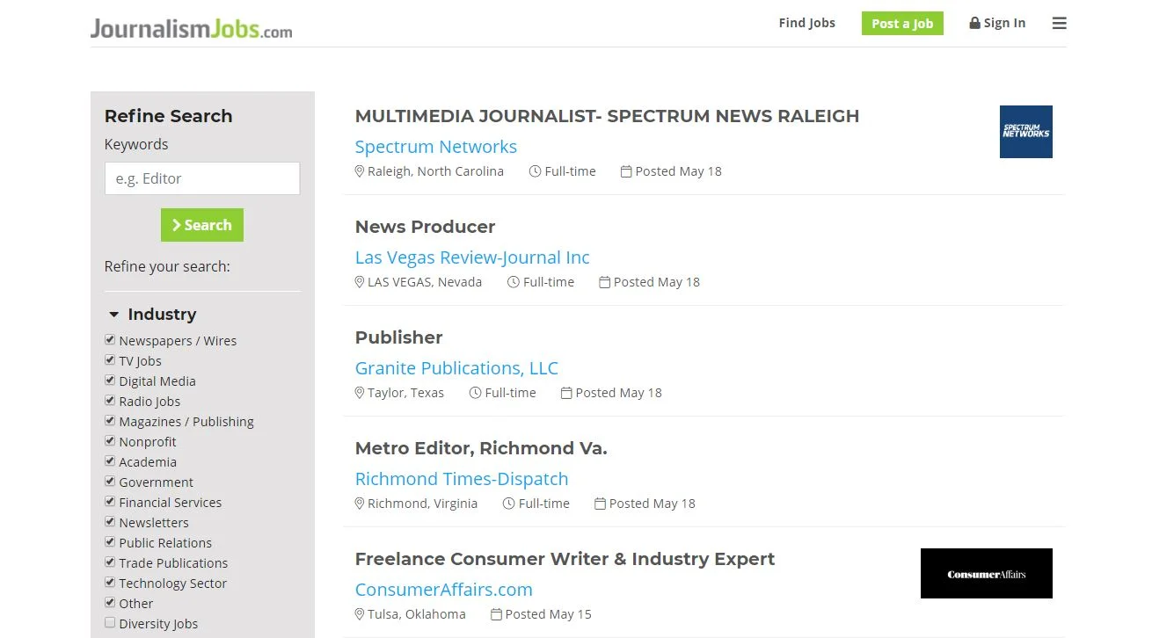Screen dimensions: 1174x638
Task: Collapse the Industry filter section
Action: 151,315
